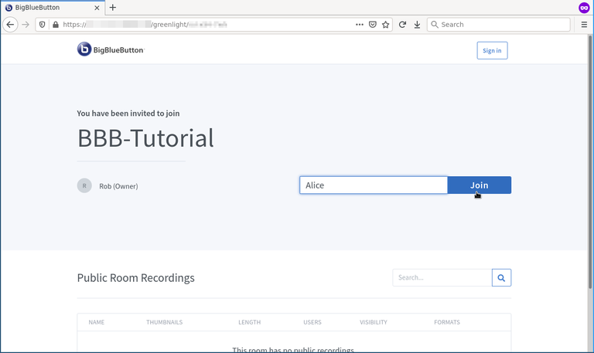Click the BBB-Tutorial room title
594x353 pixels.
[x=146, y=138]
